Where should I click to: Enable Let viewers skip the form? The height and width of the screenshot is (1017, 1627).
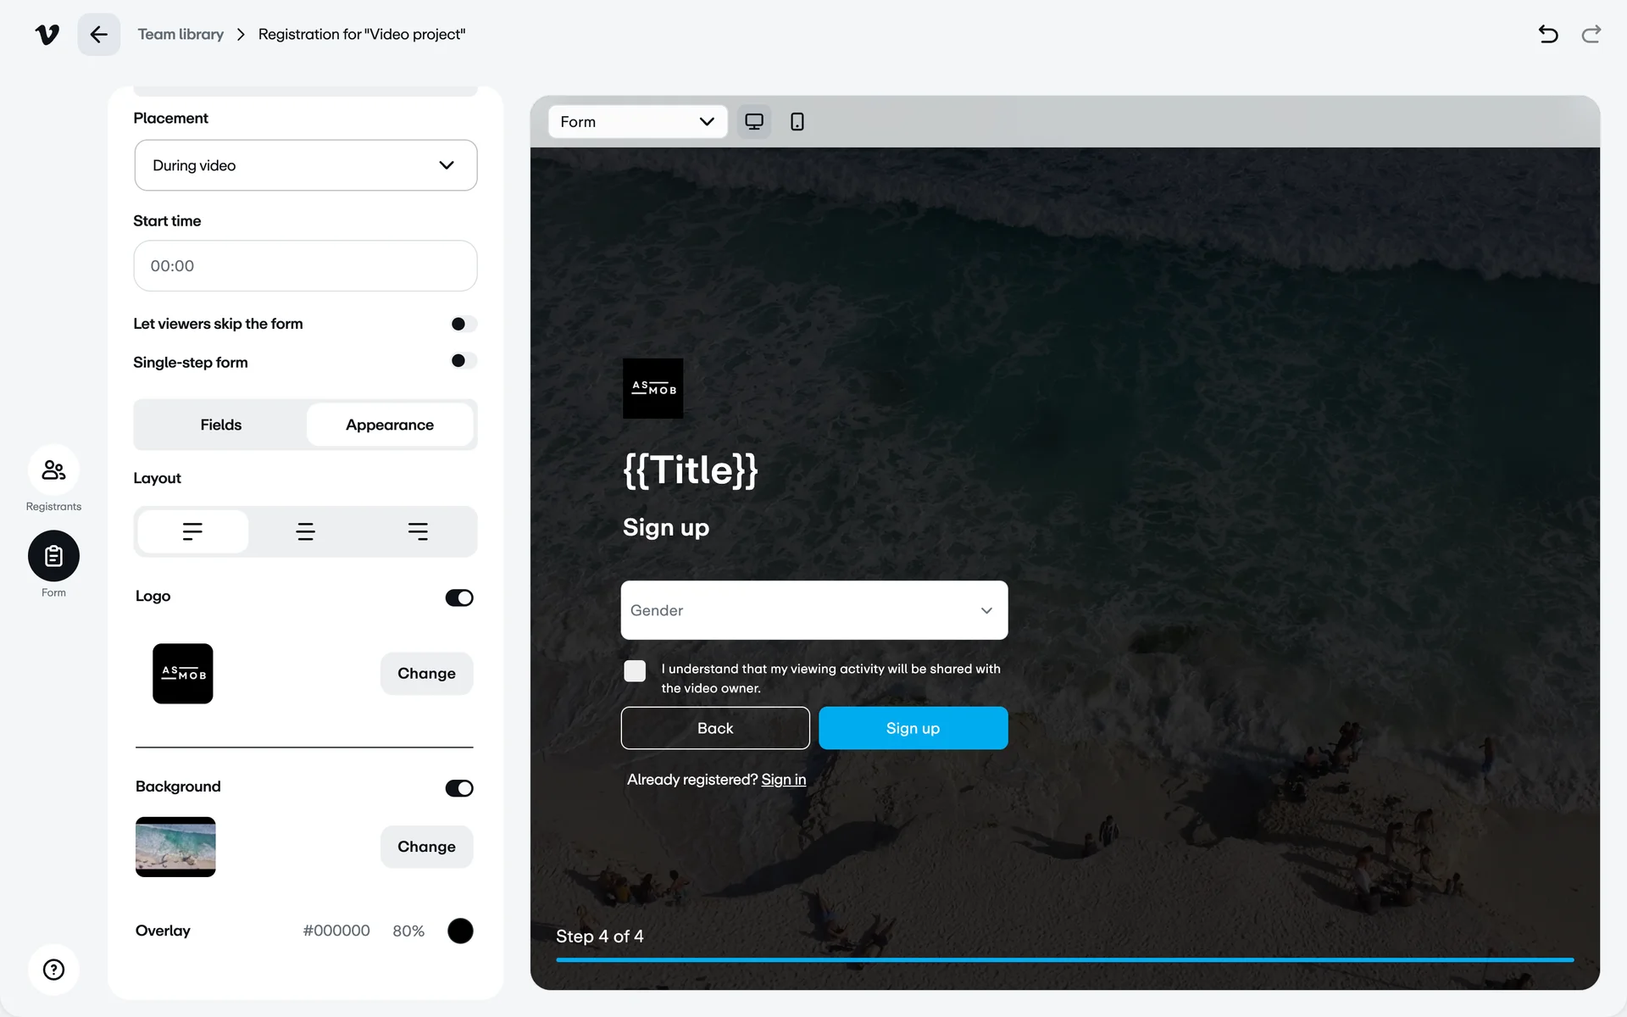coord(463,324)
